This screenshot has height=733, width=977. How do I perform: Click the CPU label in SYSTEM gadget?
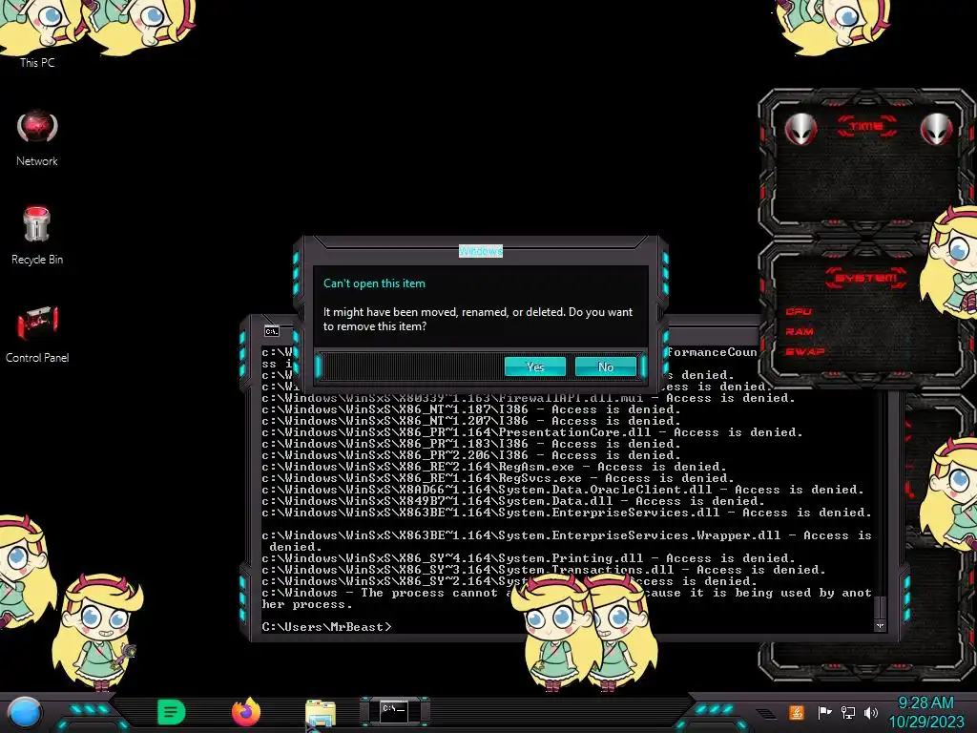(799, 311)
